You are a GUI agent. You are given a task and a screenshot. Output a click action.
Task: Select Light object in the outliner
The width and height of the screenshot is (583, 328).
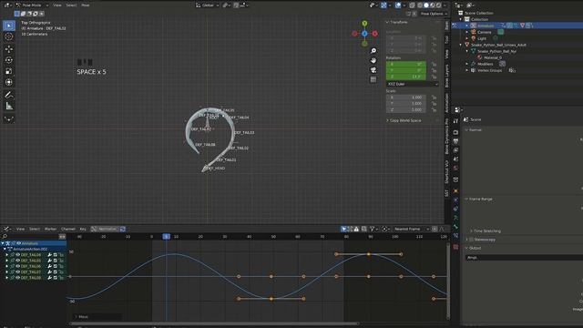point(482,38)
